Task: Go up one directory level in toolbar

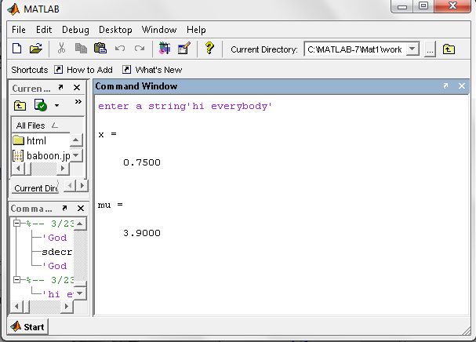Action: 449,49
